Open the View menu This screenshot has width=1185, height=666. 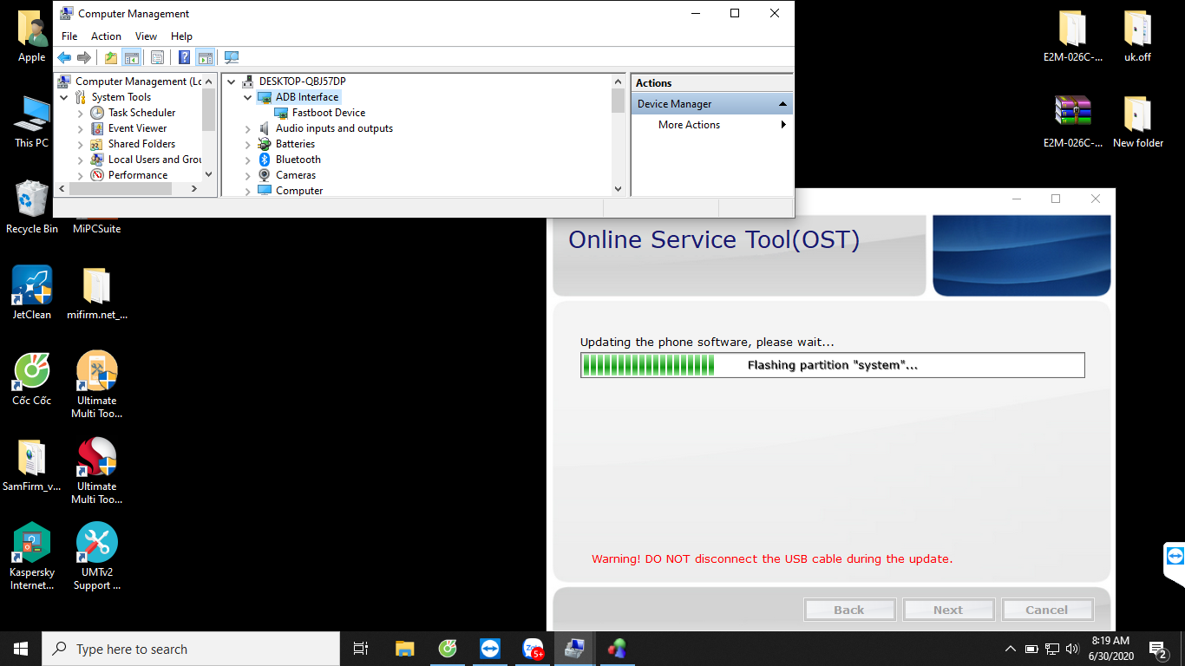[x=146, y=36]
